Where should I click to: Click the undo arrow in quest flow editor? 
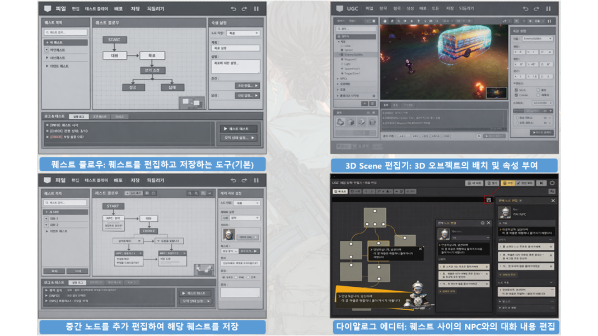tap(233, 9)
